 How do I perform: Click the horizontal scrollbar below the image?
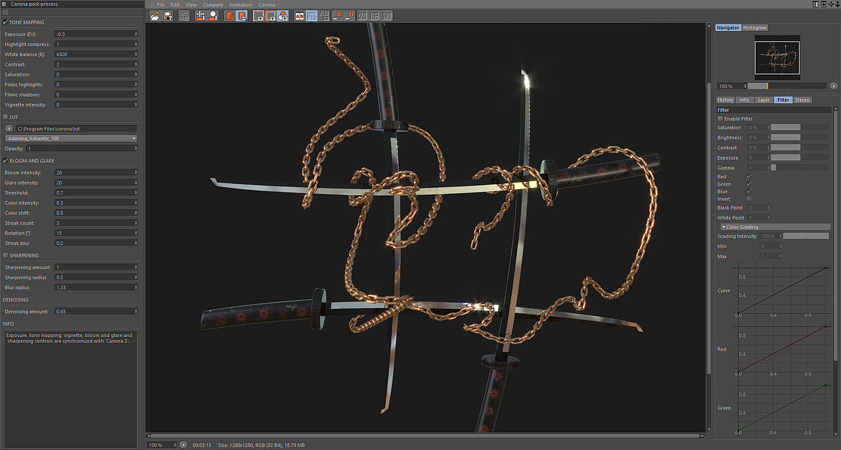pyautogui.click(x=427, y=434)
